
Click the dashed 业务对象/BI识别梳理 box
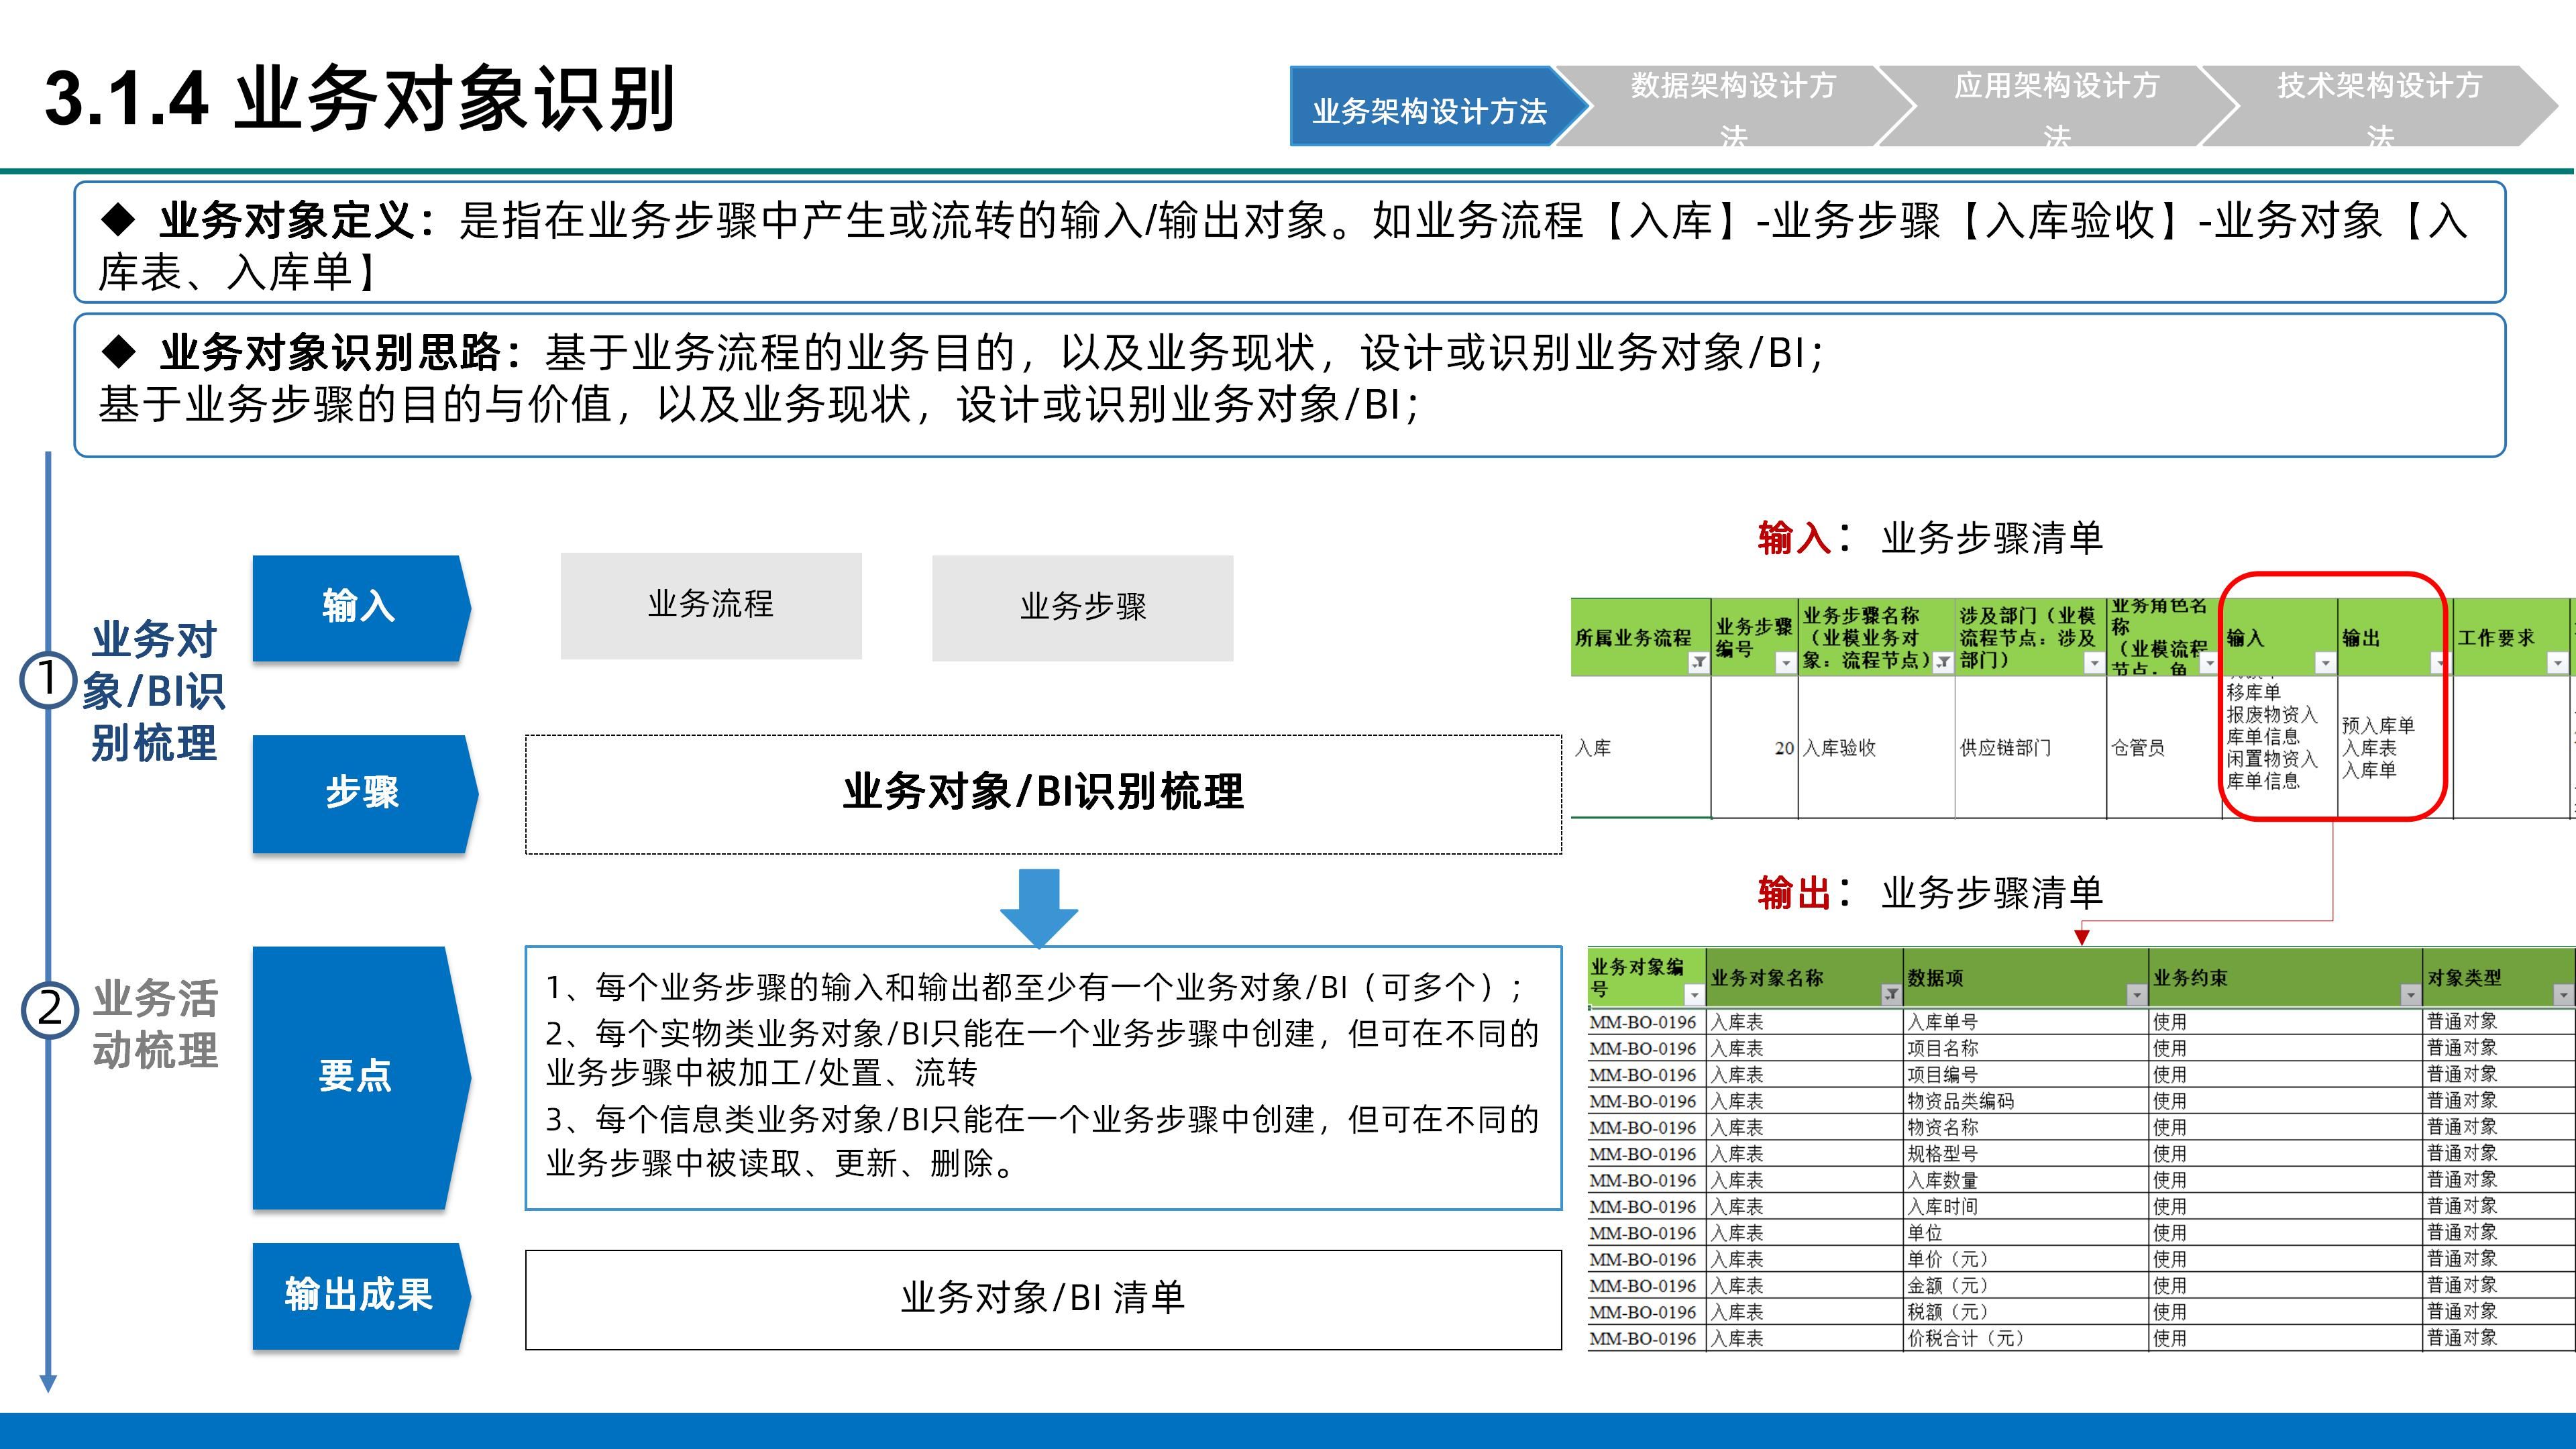[1043, 794]
